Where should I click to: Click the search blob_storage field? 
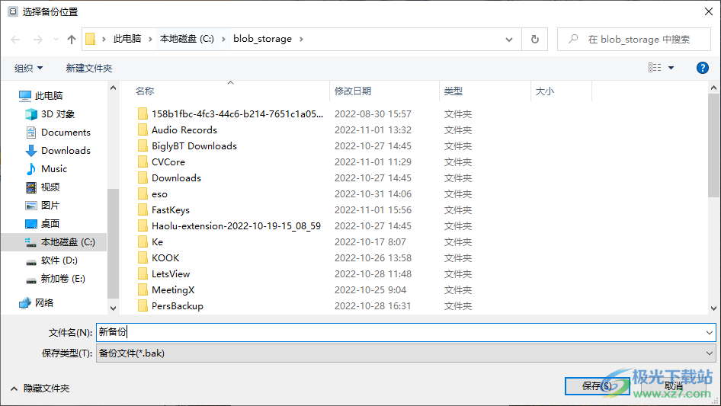tap(634, 39)
